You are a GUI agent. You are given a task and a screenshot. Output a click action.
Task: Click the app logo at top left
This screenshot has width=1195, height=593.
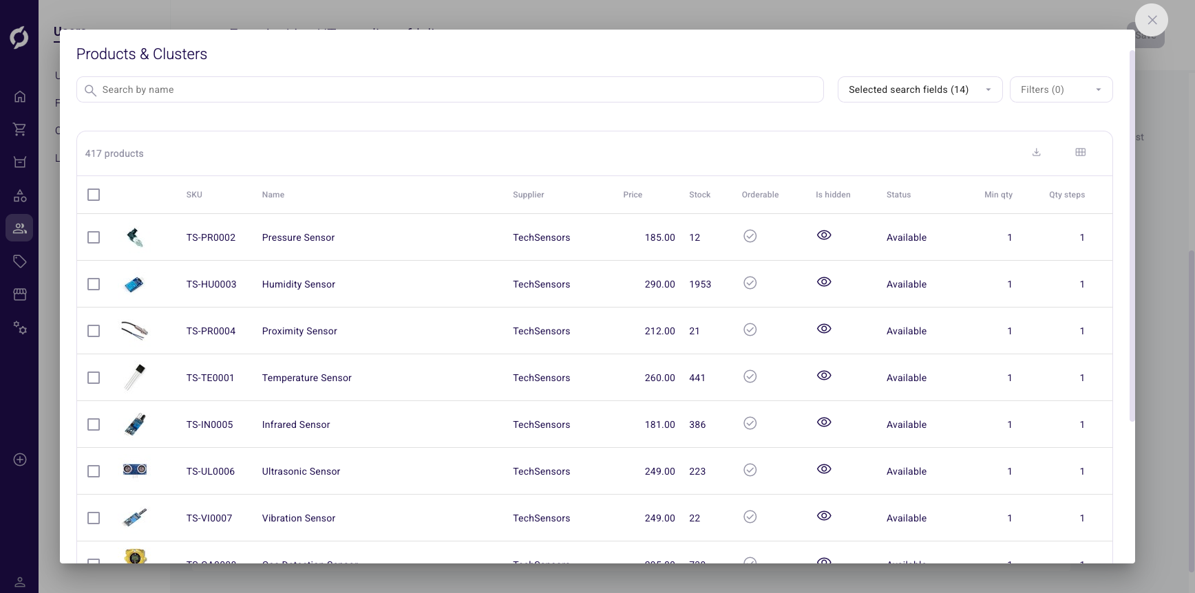coord(19,37)
